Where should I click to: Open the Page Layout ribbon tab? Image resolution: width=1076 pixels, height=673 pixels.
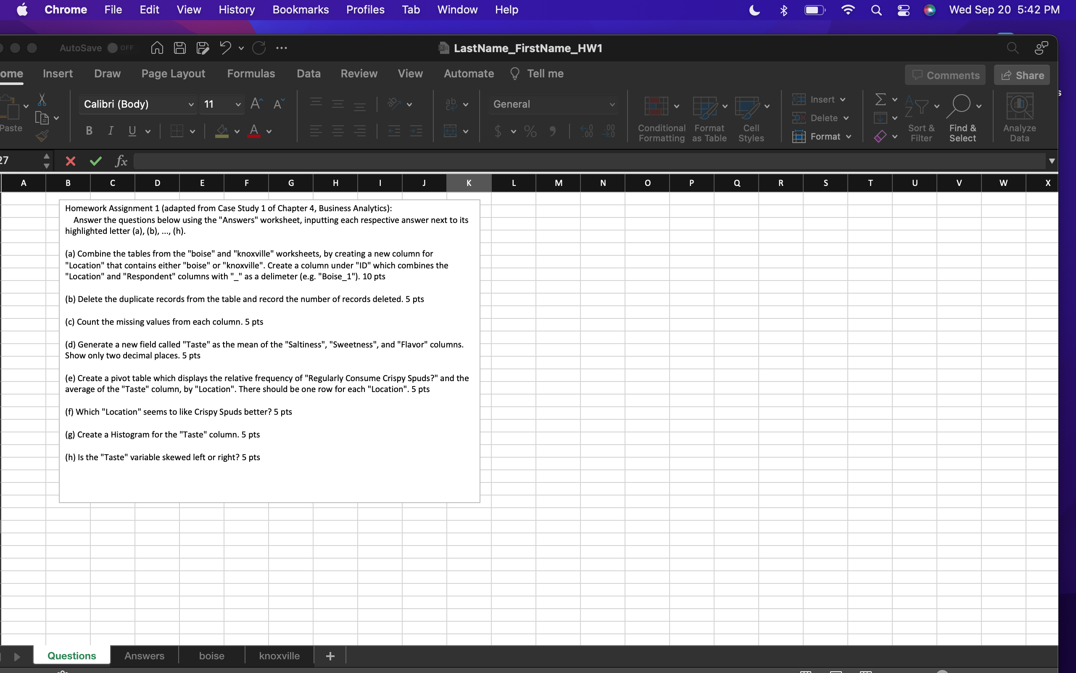[x=174, y=74]
